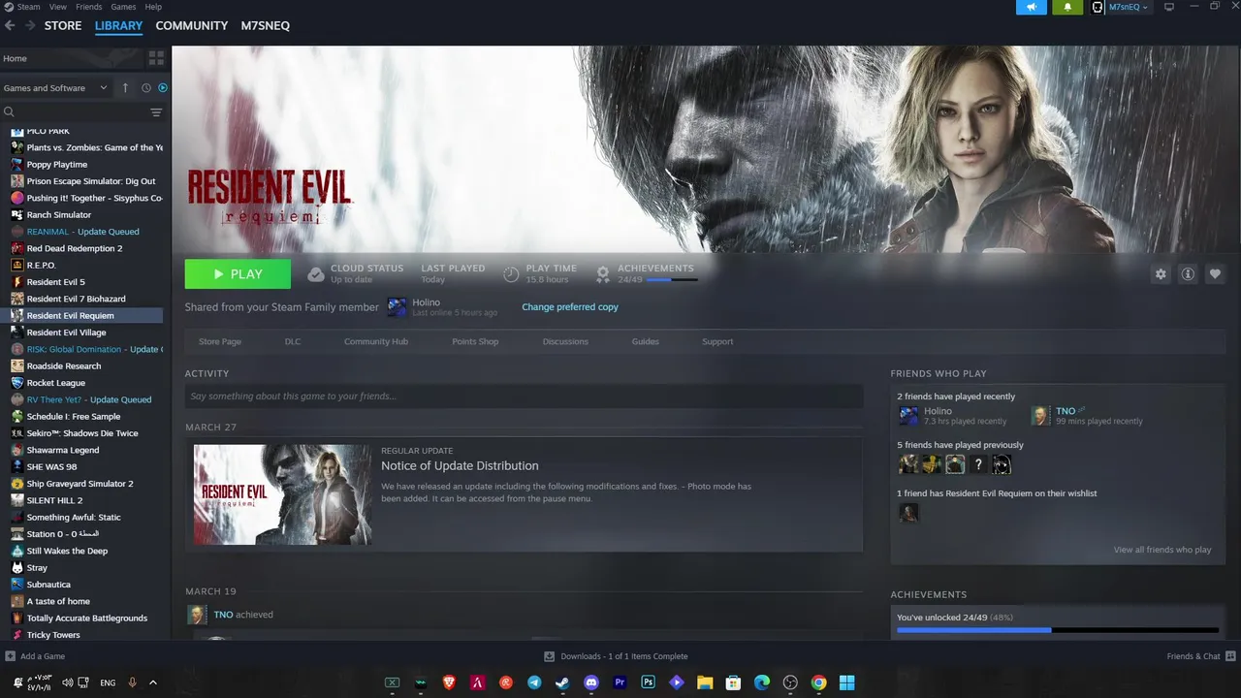Open the Guides tab
The height and width of the screenshot is (698, 1241).
click(646, 341)
